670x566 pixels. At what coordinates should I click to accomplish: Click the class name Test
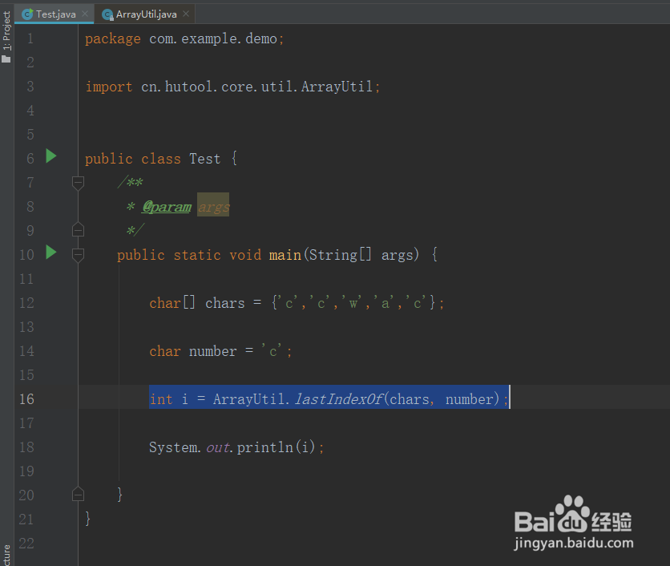204,159
